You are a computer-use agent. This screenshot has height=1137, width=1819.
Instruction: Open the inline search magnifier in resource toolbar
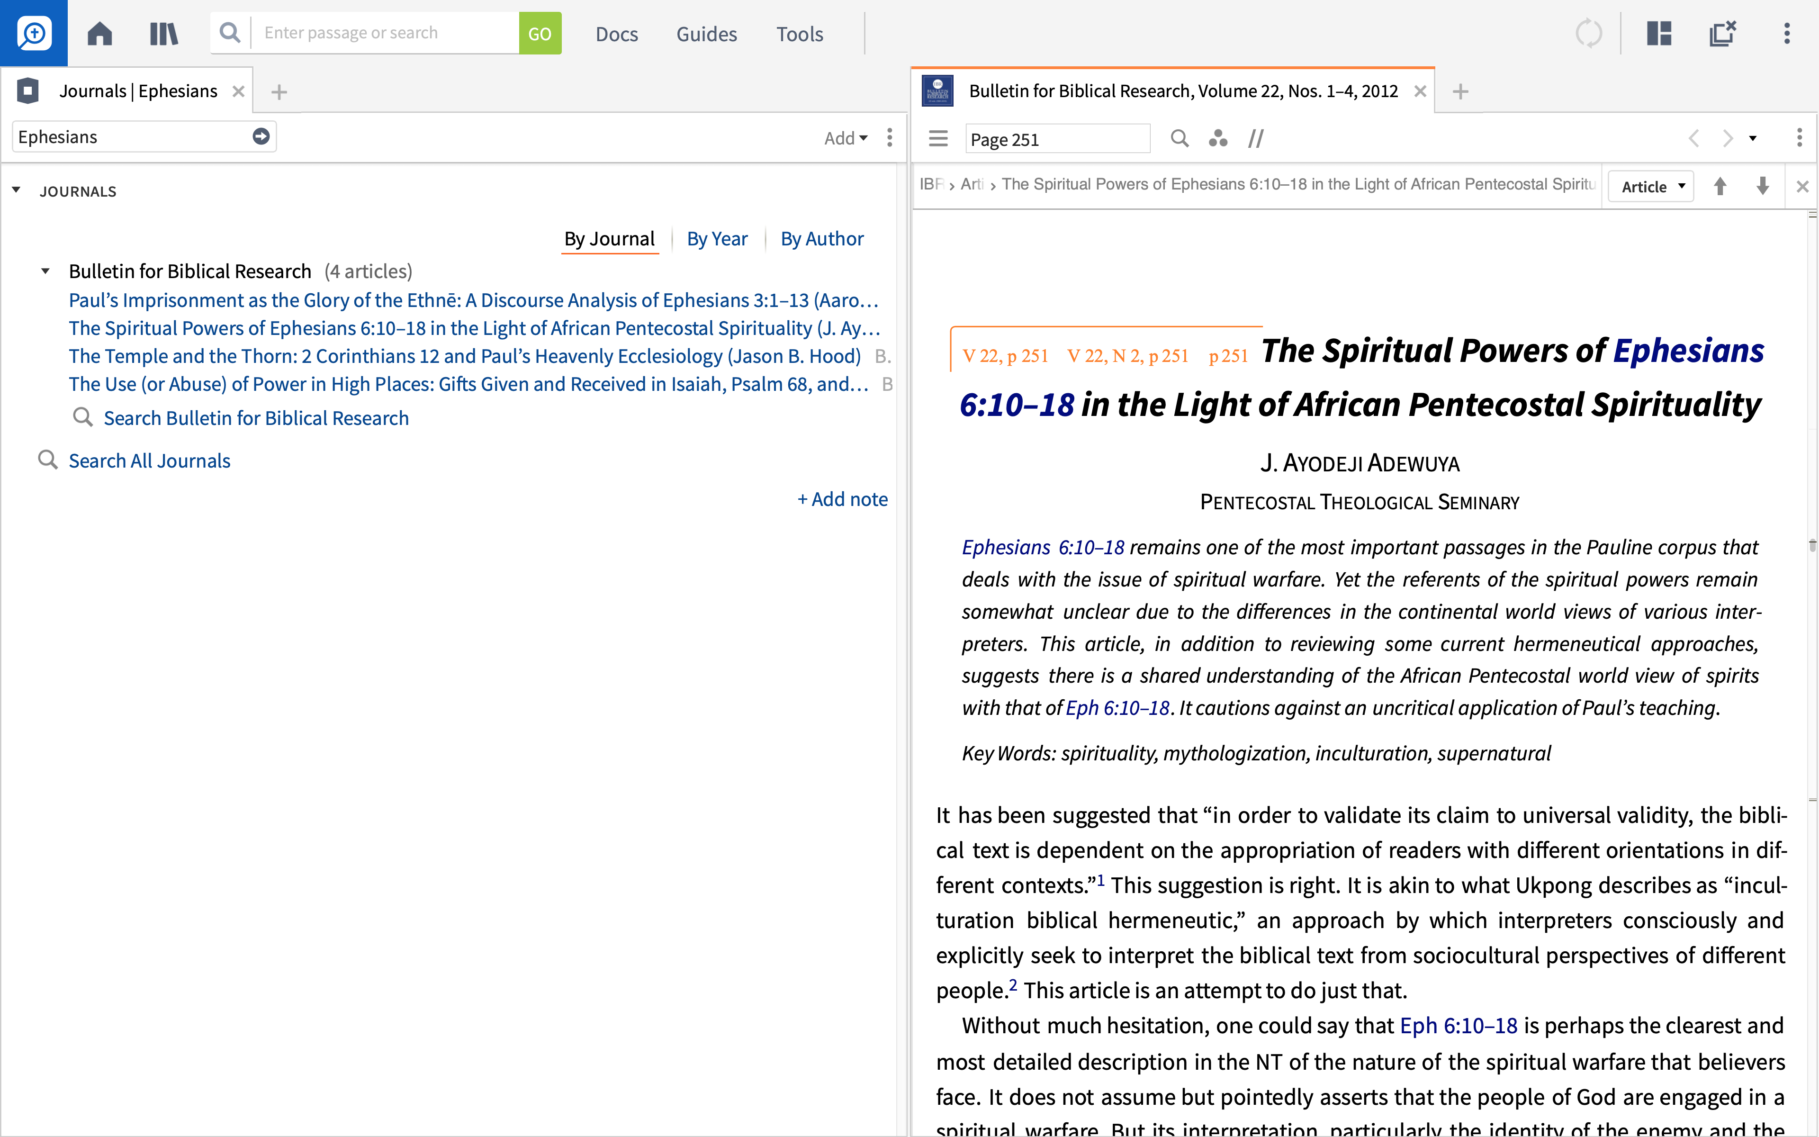click(1180, 138)
